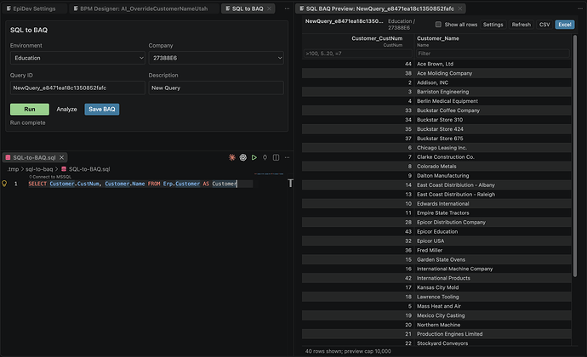The height and width of the screenshot is (357, 587).
Task: Select the Mass Heat and Air row
Action: (x=436, y=306)
